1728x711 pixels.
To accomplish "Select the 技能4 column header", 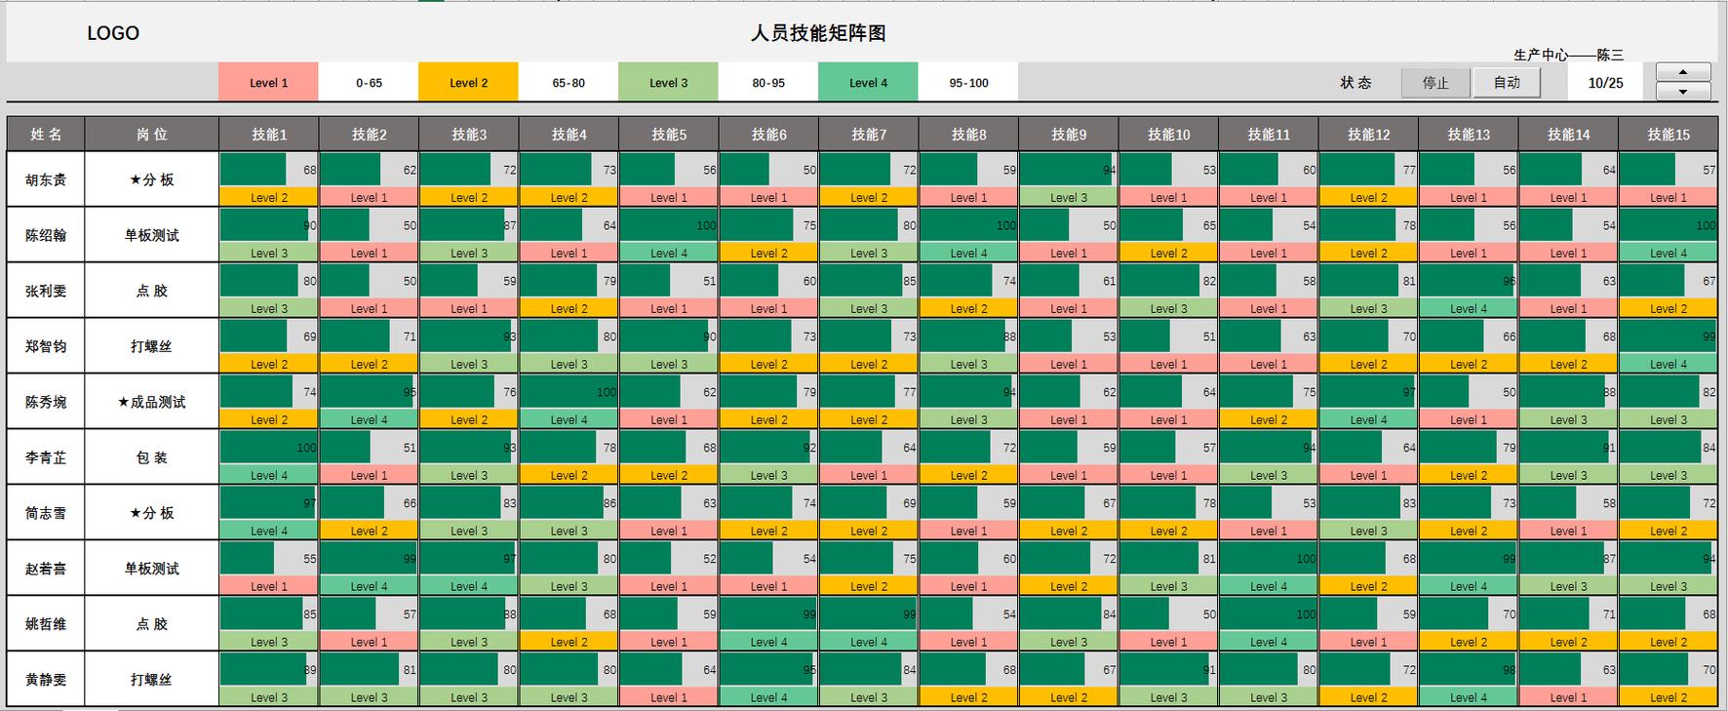I will click(569, 134).
